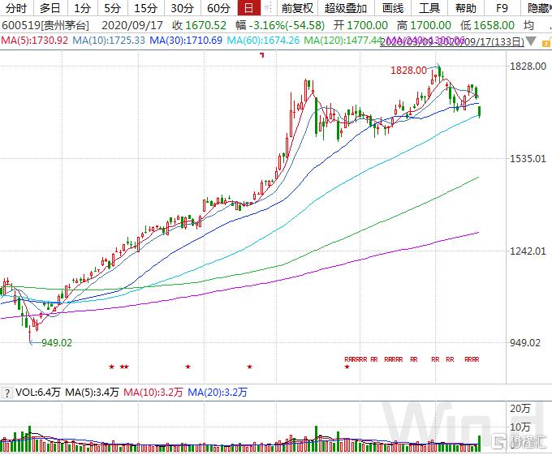Click the high price 高 1700.00
Viewport: 552px width, 455px height.
425,25
